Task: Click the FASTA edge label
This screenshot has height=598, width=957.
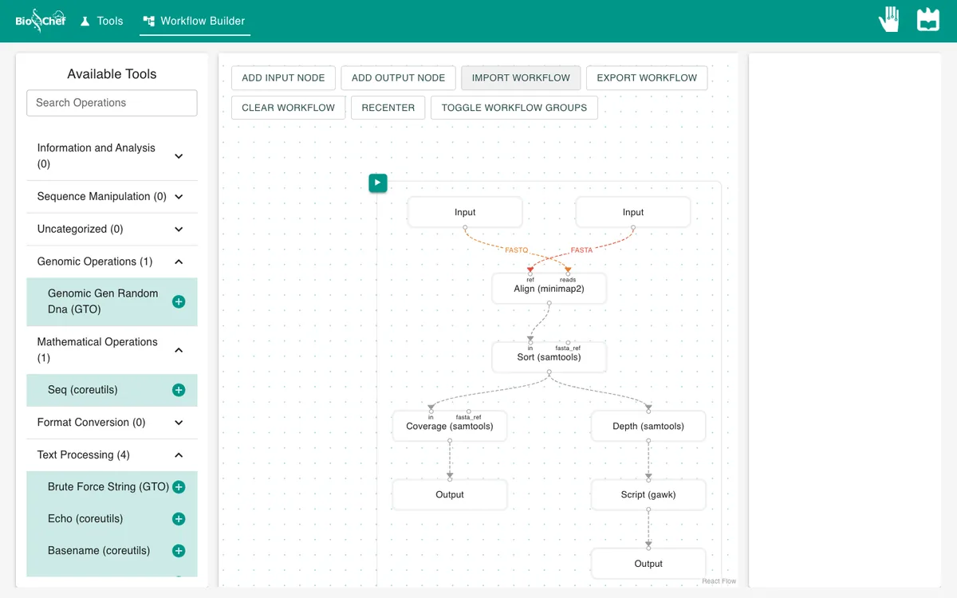Action: [582, 250]
